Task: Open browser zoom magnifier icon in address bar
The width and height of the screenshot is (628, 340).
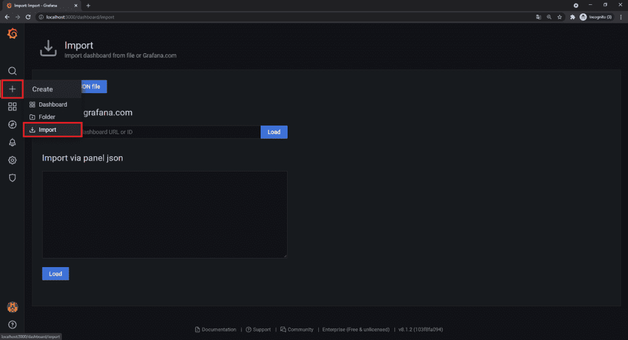Action: point(549,17)
